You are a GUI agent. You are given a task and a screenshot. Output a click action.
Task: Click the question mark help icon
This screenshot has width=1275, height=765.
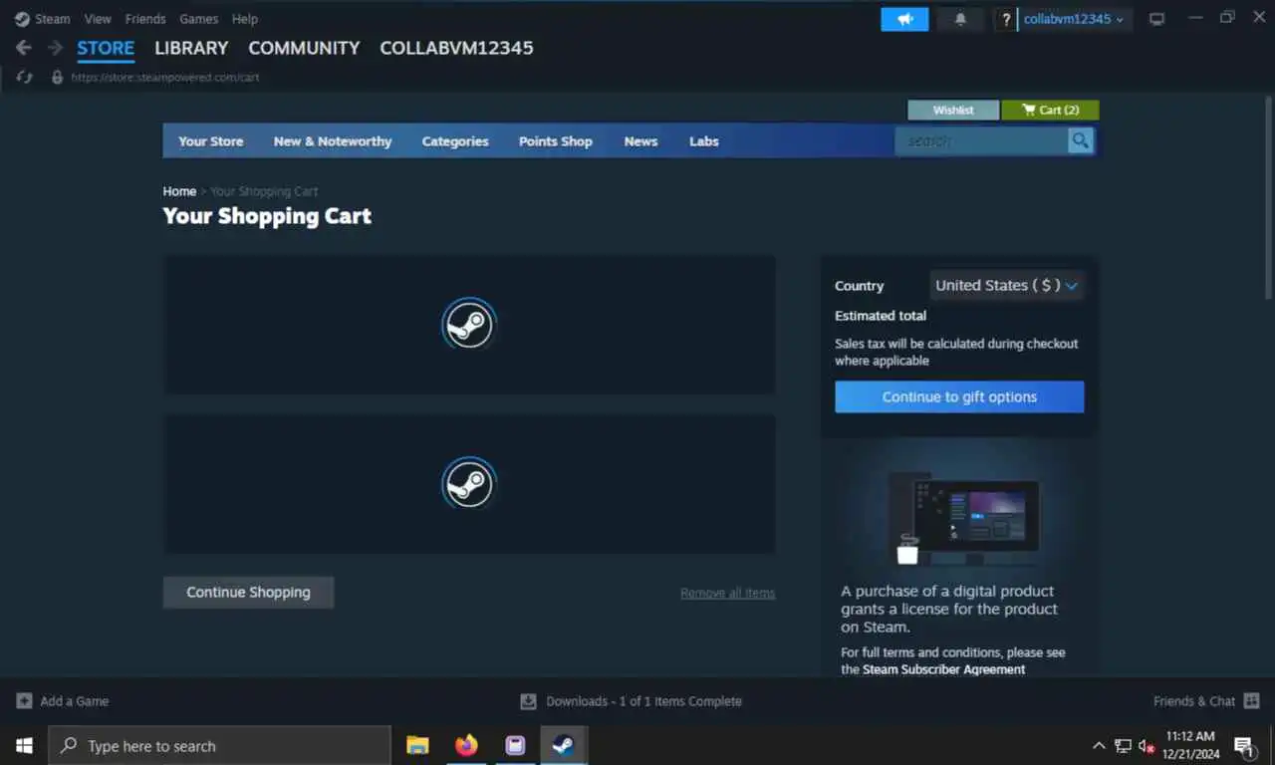coord(1006,19)
